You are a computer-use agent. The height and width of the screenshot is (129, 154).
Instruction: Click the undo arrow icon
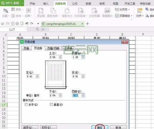(x=27, y=24)
